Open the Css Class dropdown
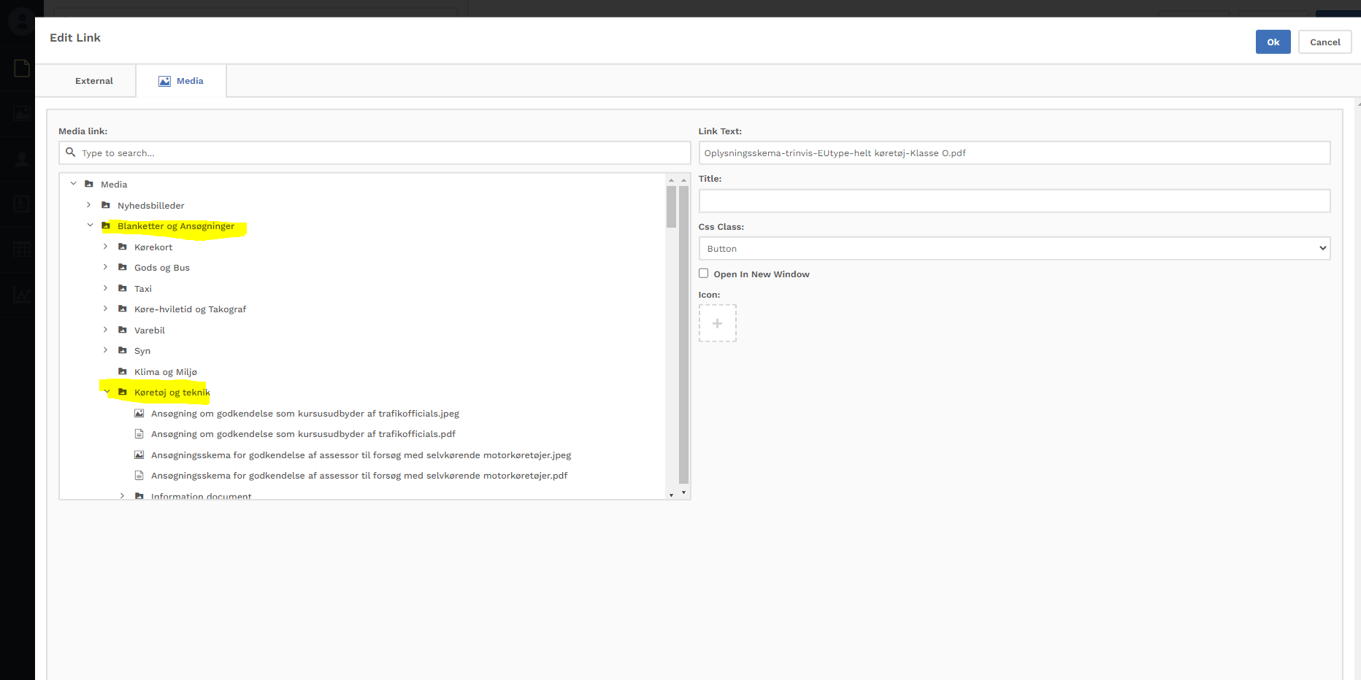Viewport: 1361px width, 680px height. tap(1013, 248)
